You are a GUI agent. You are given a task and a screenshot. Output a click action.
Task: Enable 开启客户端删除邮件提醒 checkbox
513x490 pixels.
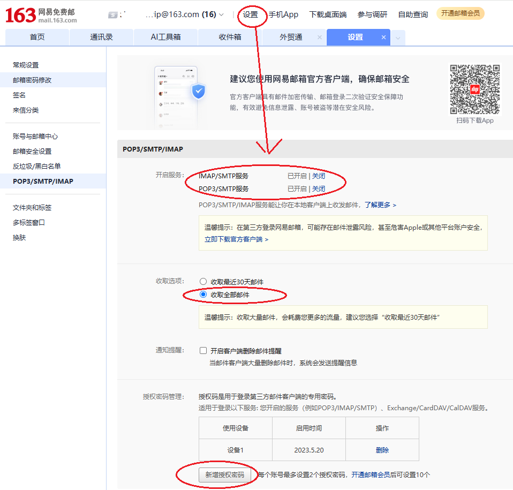tap(203, 351)
